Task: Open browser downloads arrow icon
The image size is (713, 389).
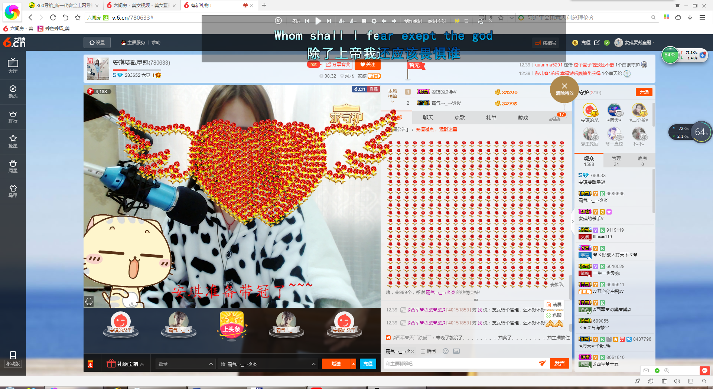Action: pos(690,17)
